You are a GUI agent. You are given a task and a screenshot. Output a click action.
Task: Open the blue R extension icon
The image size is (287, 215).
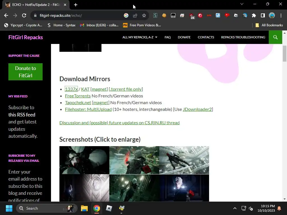245,16
